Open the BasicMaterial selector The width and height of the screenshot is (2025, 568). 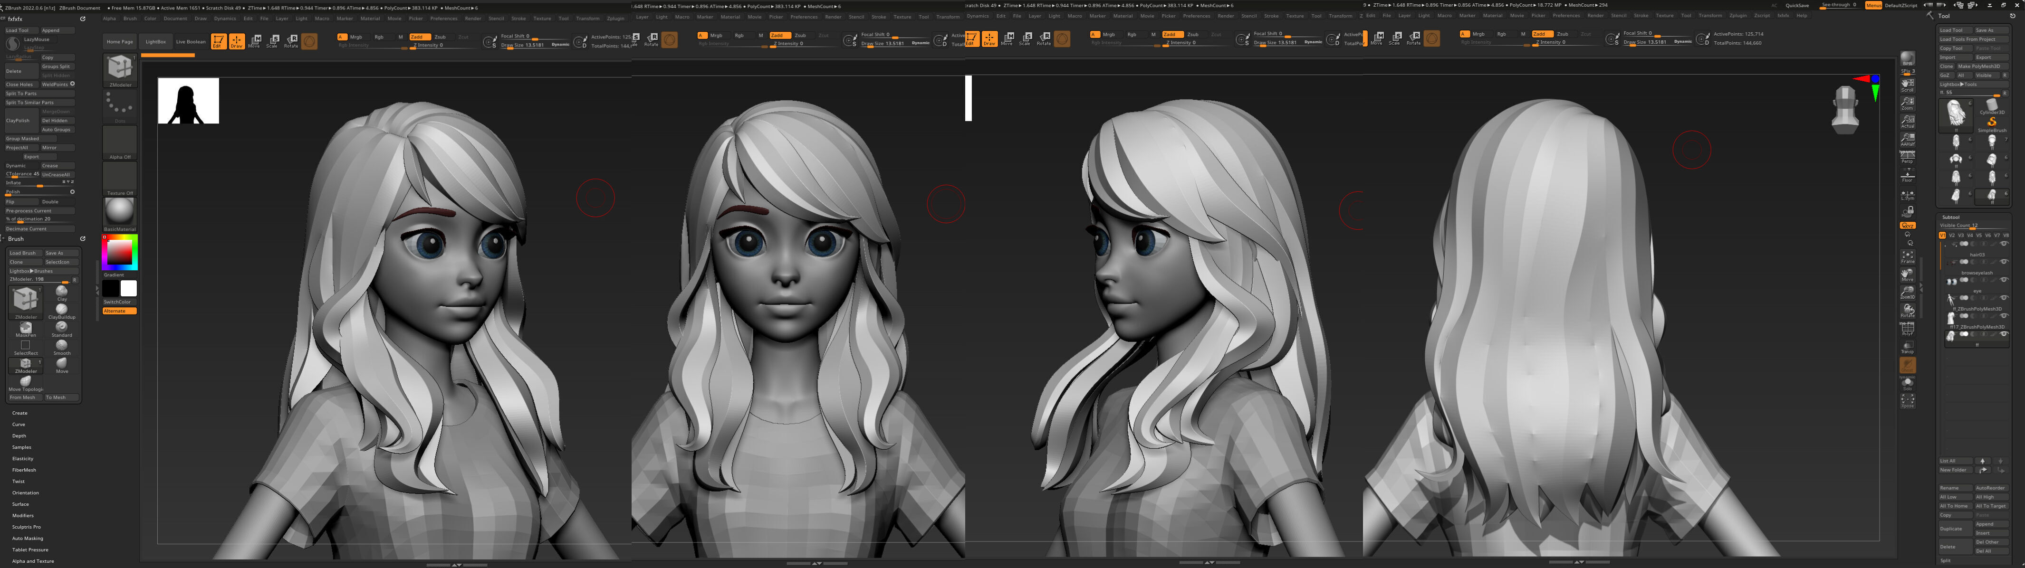tap(119, 215)
